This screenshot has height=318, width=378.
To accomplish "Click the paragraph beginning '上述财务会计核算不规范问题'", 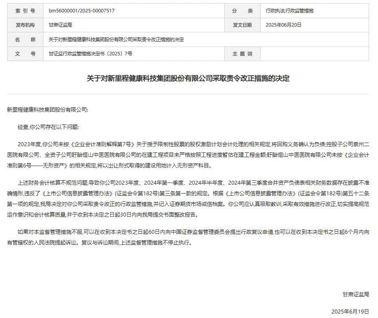I will click(x=188, y=199).
